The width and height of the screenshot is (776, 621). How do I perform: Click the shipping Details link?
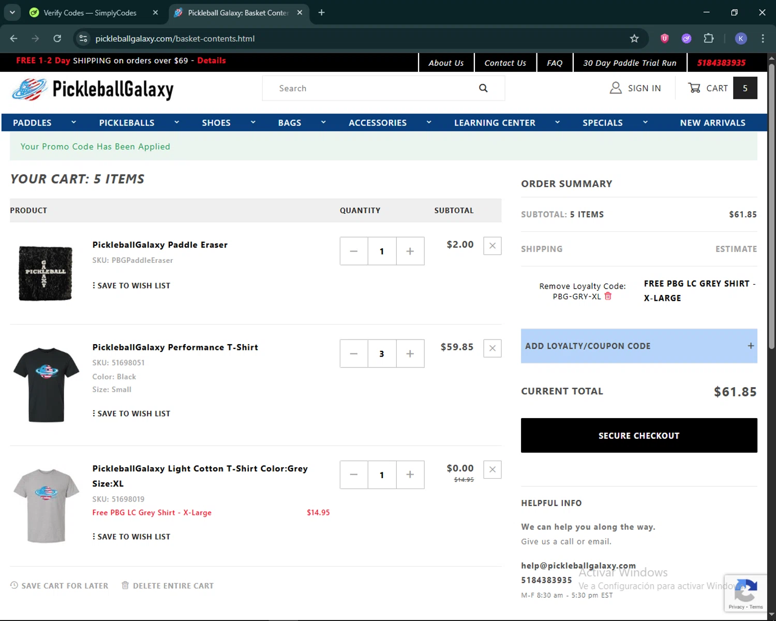click(212, 61)
